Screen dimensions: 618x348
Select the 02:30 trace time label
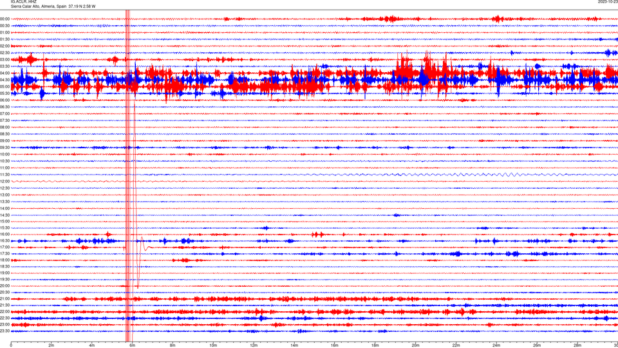(5, 53)
